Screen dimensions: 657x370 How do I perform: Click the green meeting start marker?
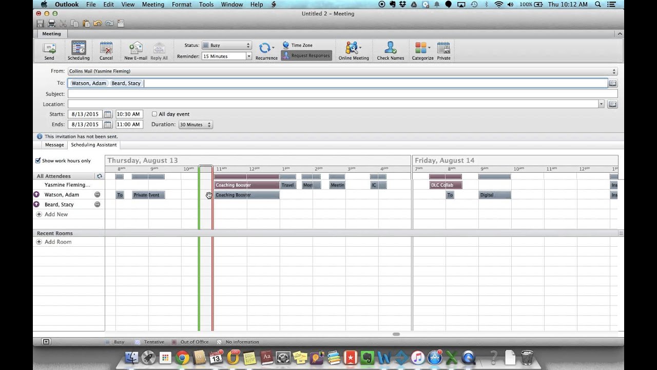coord(199,248)
